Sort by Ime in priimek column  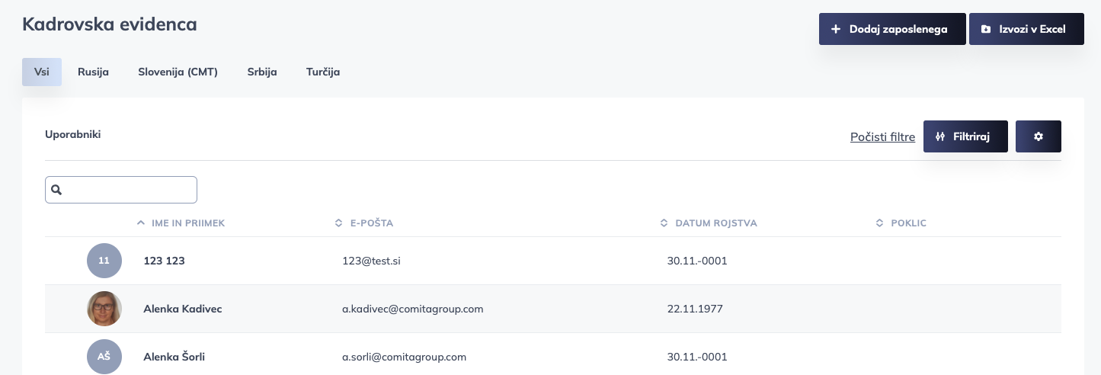[187, 223]
